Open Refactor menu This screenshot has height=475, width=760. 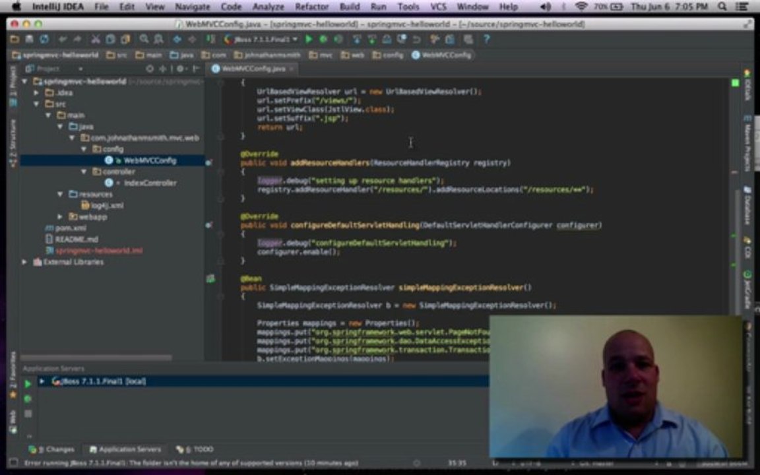point(311,7)
